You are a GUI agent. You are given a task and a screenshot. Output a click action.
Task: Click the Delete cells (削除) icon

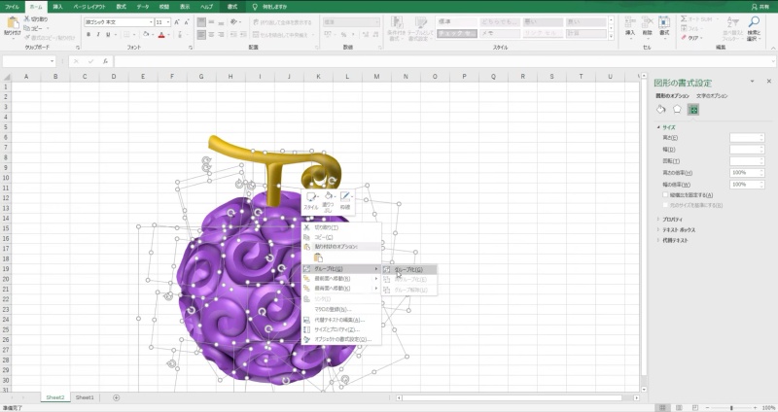pos(648,22)
